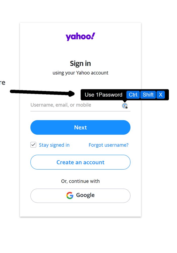
Task: Click the "Sign in" heading
Action: pos(80,63)
